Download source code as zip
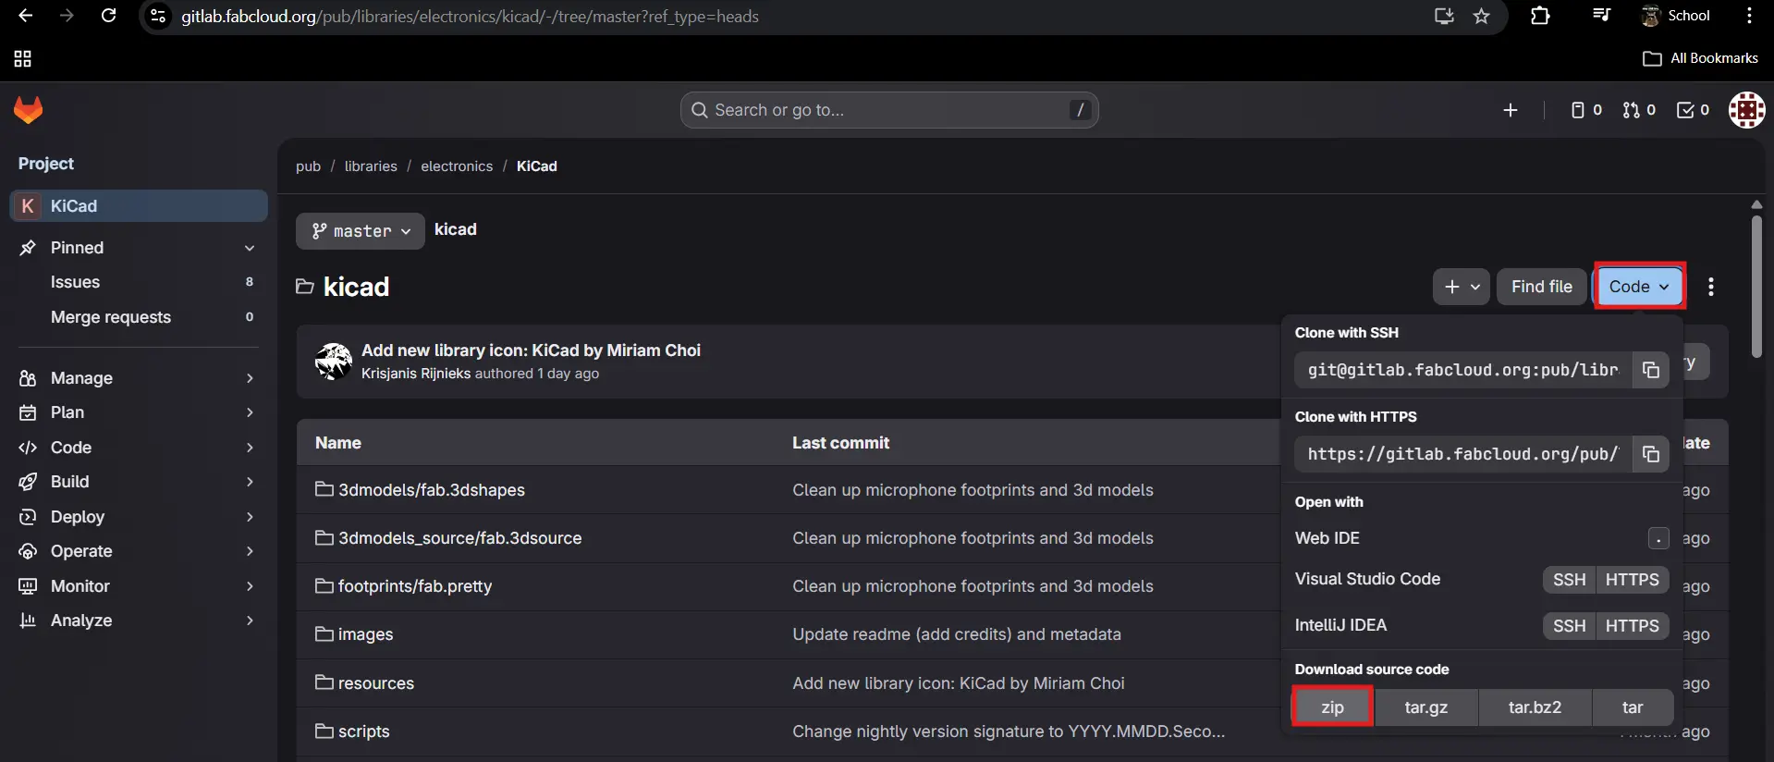Screen dimensions: 1774x762 click(1332, 707)
